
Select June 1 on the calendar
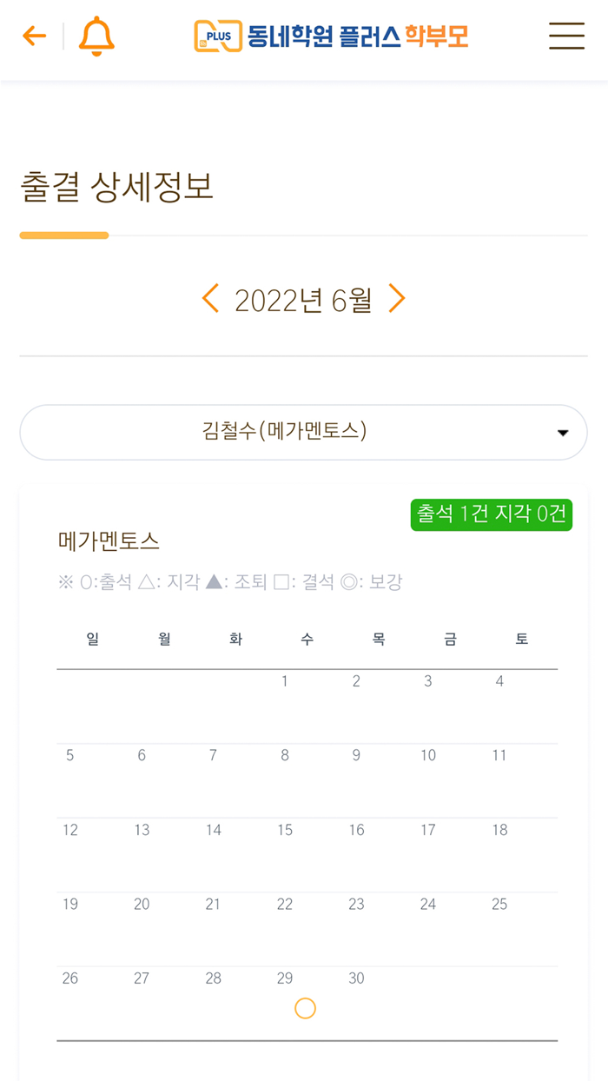[x=284, y=681]
